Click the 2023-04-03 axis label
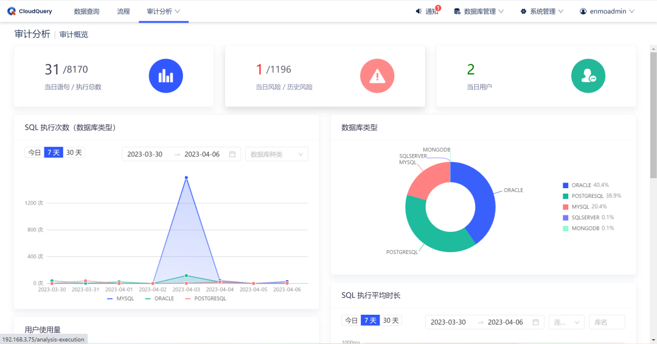 pyautogui.click(x=187, y=289)
